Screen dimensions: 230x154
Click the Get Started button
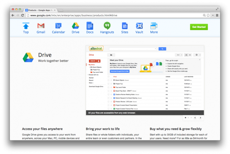199,27
